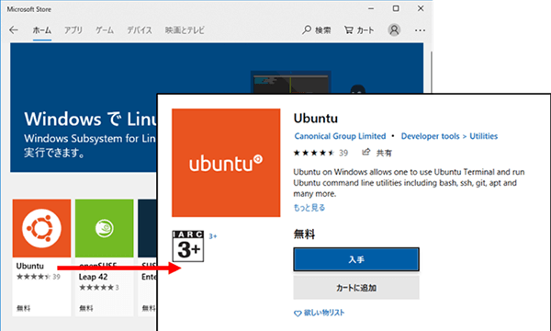
Task: Add to 欲しい物リスト wish list
Action: [319, 313]
